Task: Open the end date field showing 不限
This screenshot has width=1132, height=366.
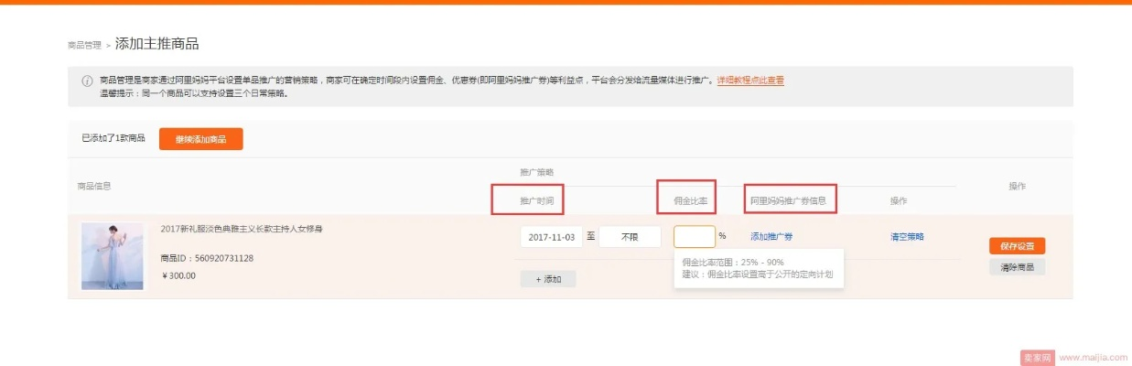Action: click(630, 237)
